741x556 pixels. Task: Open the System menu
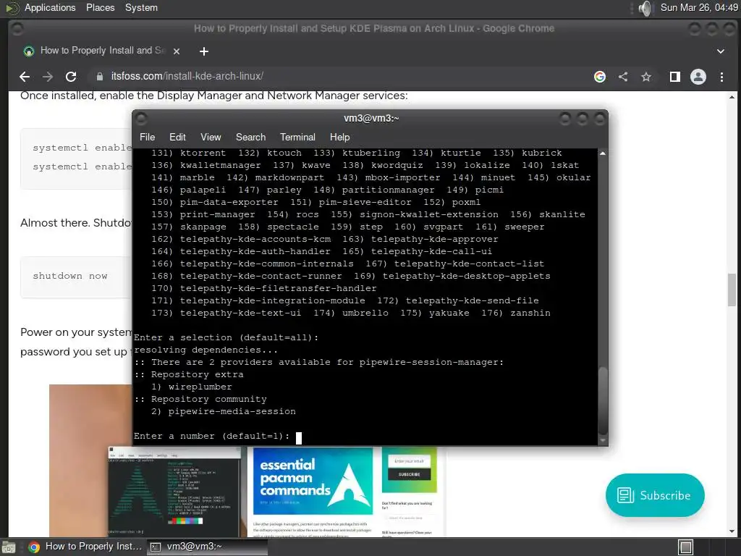coord(141,7)
